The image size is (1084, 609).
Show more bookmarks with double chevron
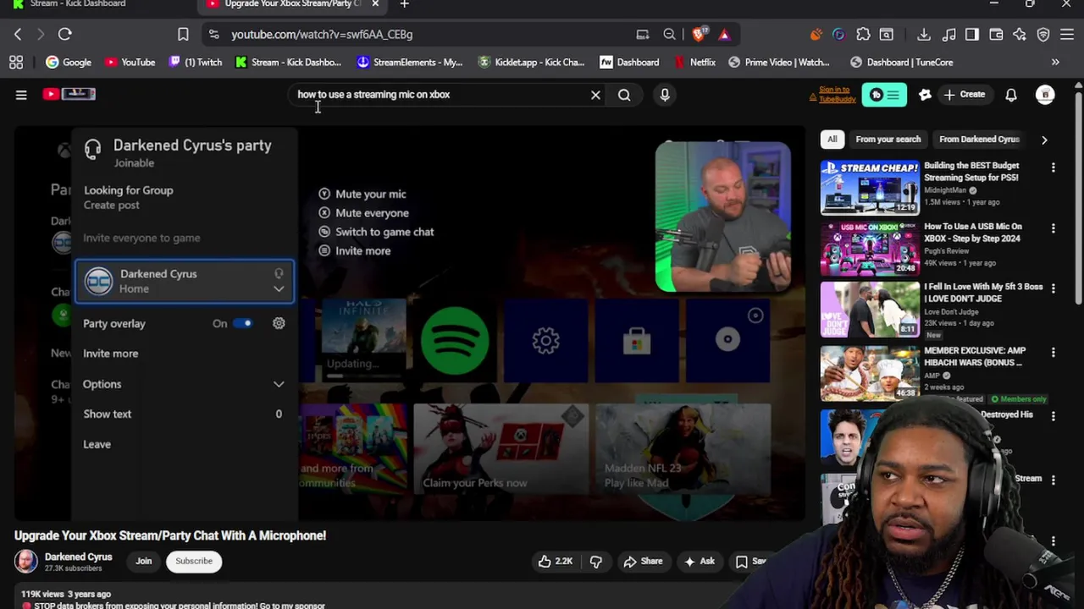[1055, 63]
